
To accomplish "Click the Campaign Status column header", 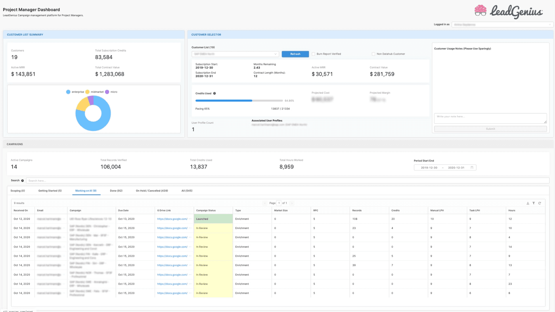I will [x=206, y=211].
